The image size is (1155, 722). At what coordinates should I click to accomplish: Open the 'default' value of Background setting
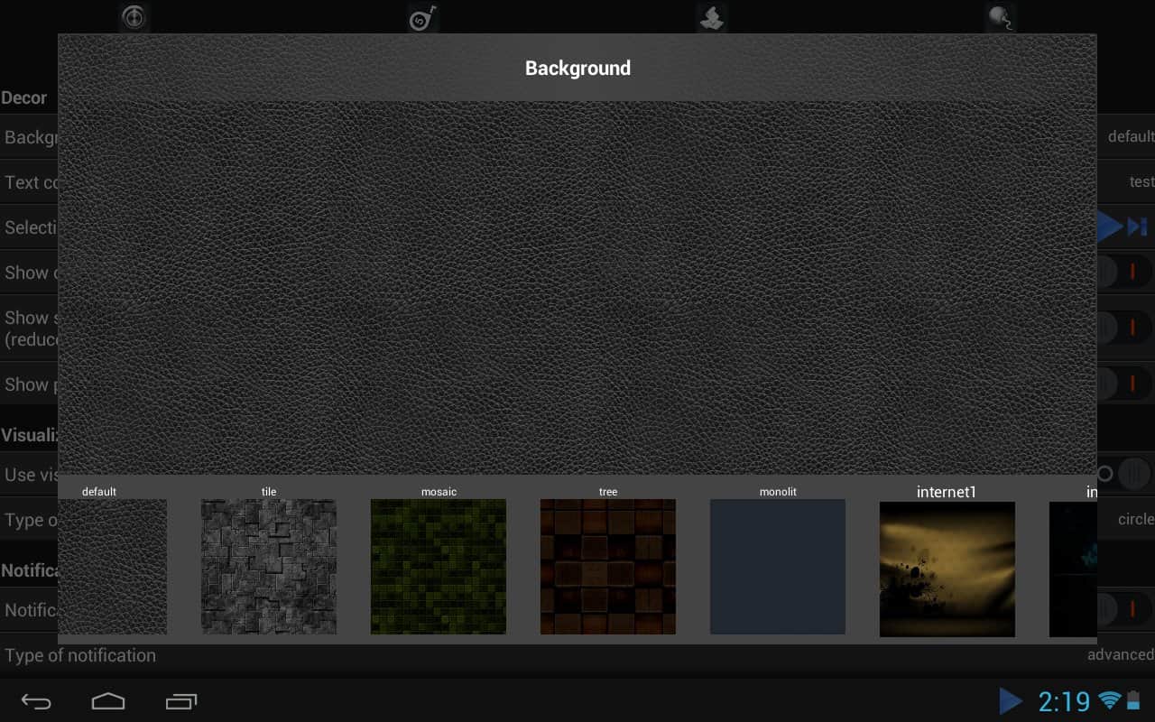[1130, 136]
